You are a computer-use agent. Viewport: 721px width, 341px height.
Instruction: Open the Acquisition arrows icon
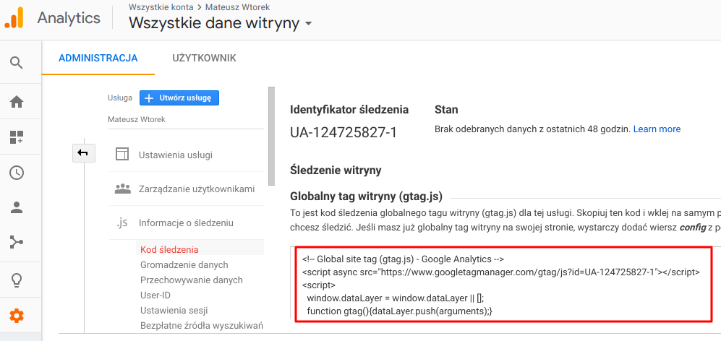pos(17,242)
